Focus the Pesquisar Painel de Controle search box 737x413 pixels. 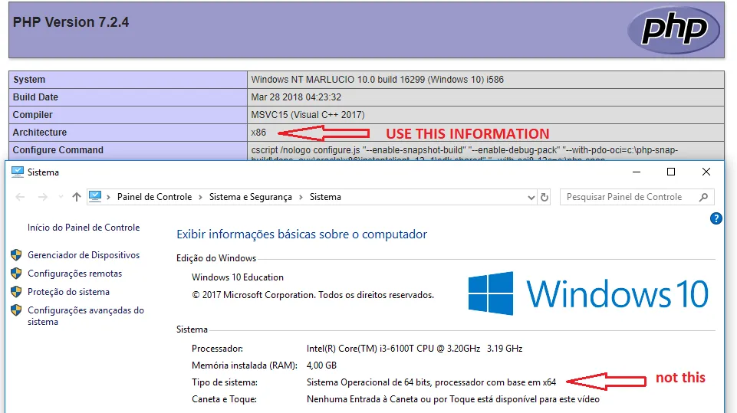tap(637, 197)
